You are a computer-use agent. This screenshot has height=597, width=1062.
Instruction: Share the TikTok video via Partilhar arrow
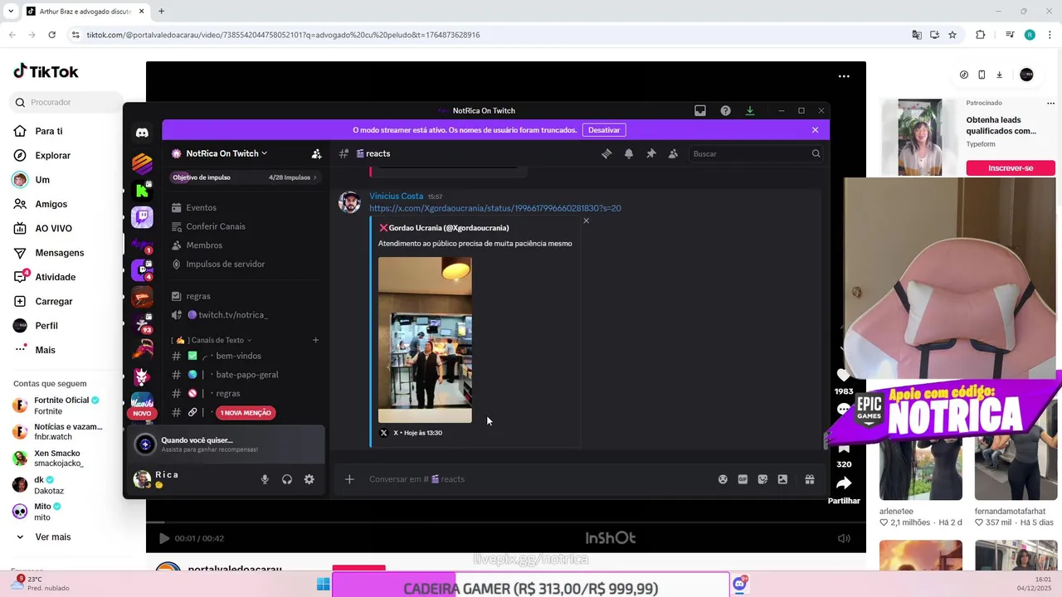point(844,483)
